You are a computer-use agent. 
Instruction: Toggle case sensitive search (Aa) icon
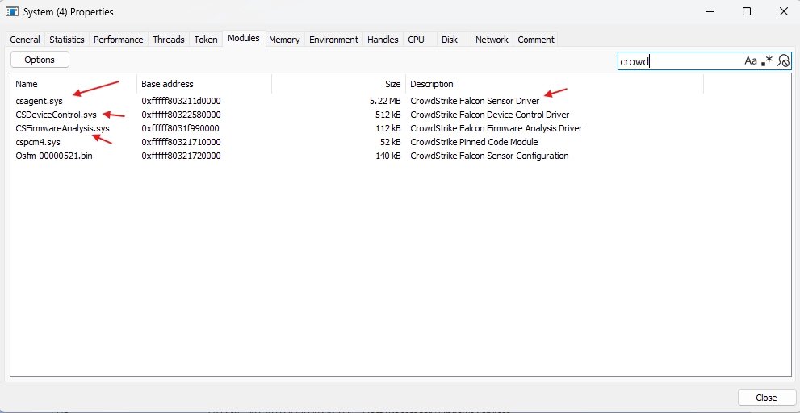[x=751, y=61]
